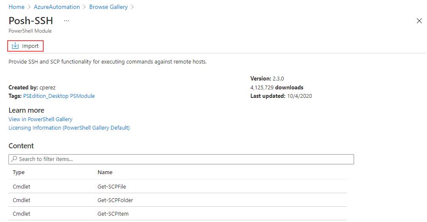The height and width of the screenshot is (222, 427).
Task: Open the ellipsis more options menu
Action: click(67, 21)
